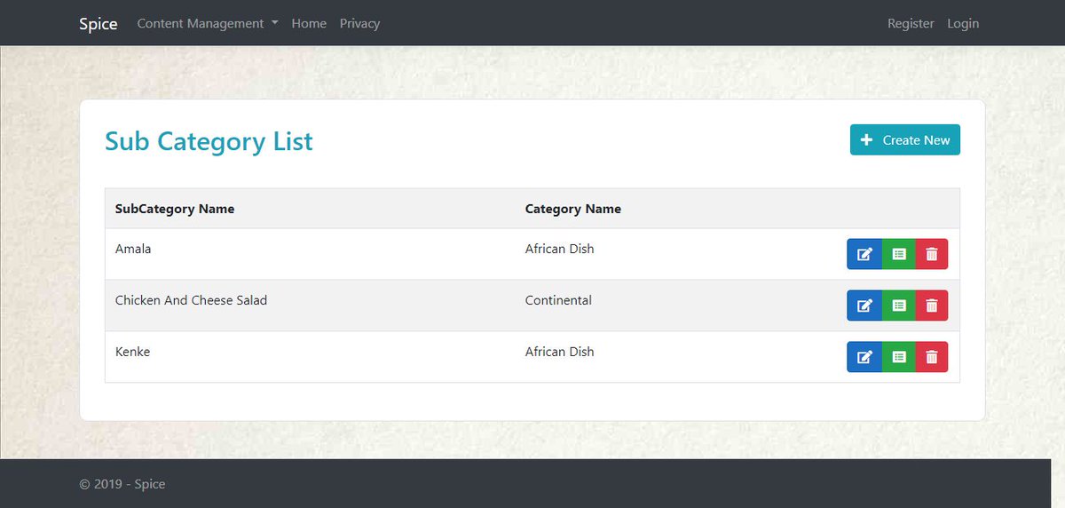Click the Spice brand logo

coord(99,23)
